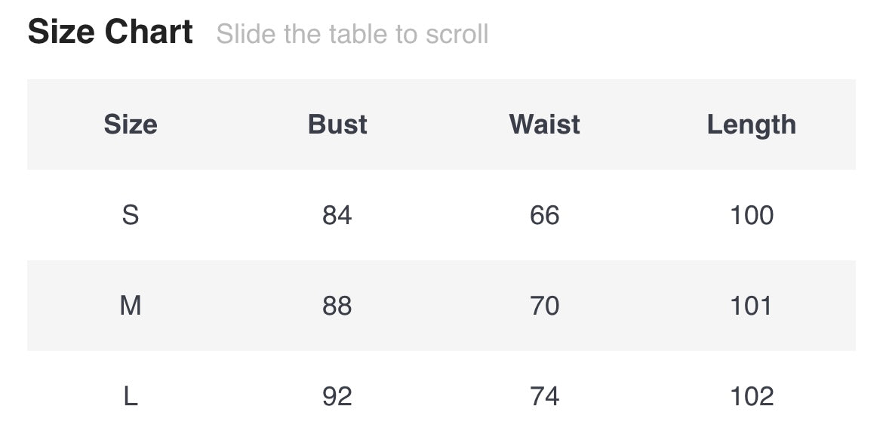Pick waist value 70
The height and width of the screenshot is (440, 883).
(544, 306)
